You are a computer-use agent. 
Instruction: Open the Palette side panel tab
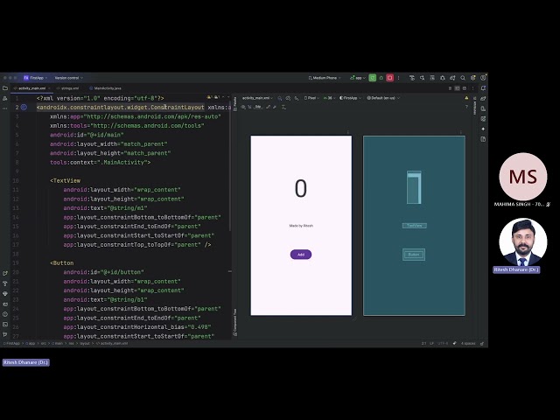(235, 103)
